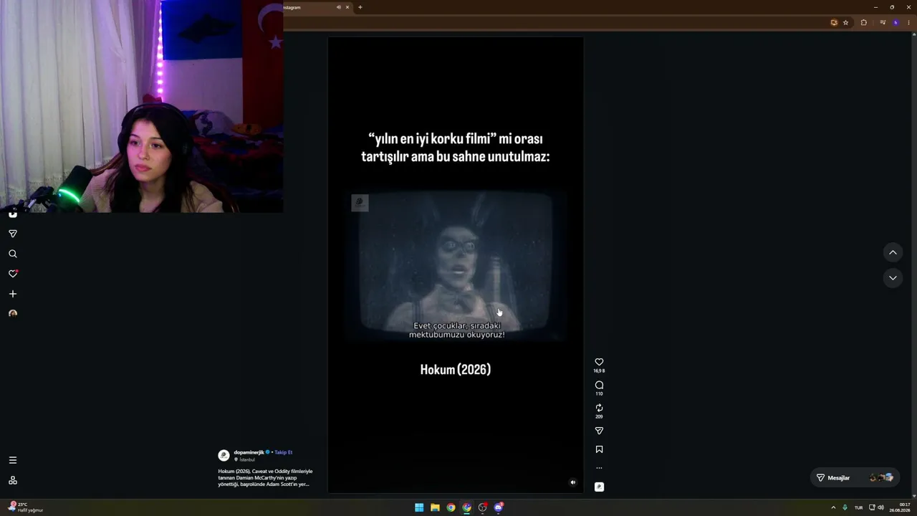The image size is (917, 516).
Task: Click the orange address bar icon beside the star
Action: coord(834,22)
